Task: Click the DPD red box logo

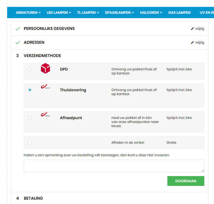Action: [x=46, y=69]
